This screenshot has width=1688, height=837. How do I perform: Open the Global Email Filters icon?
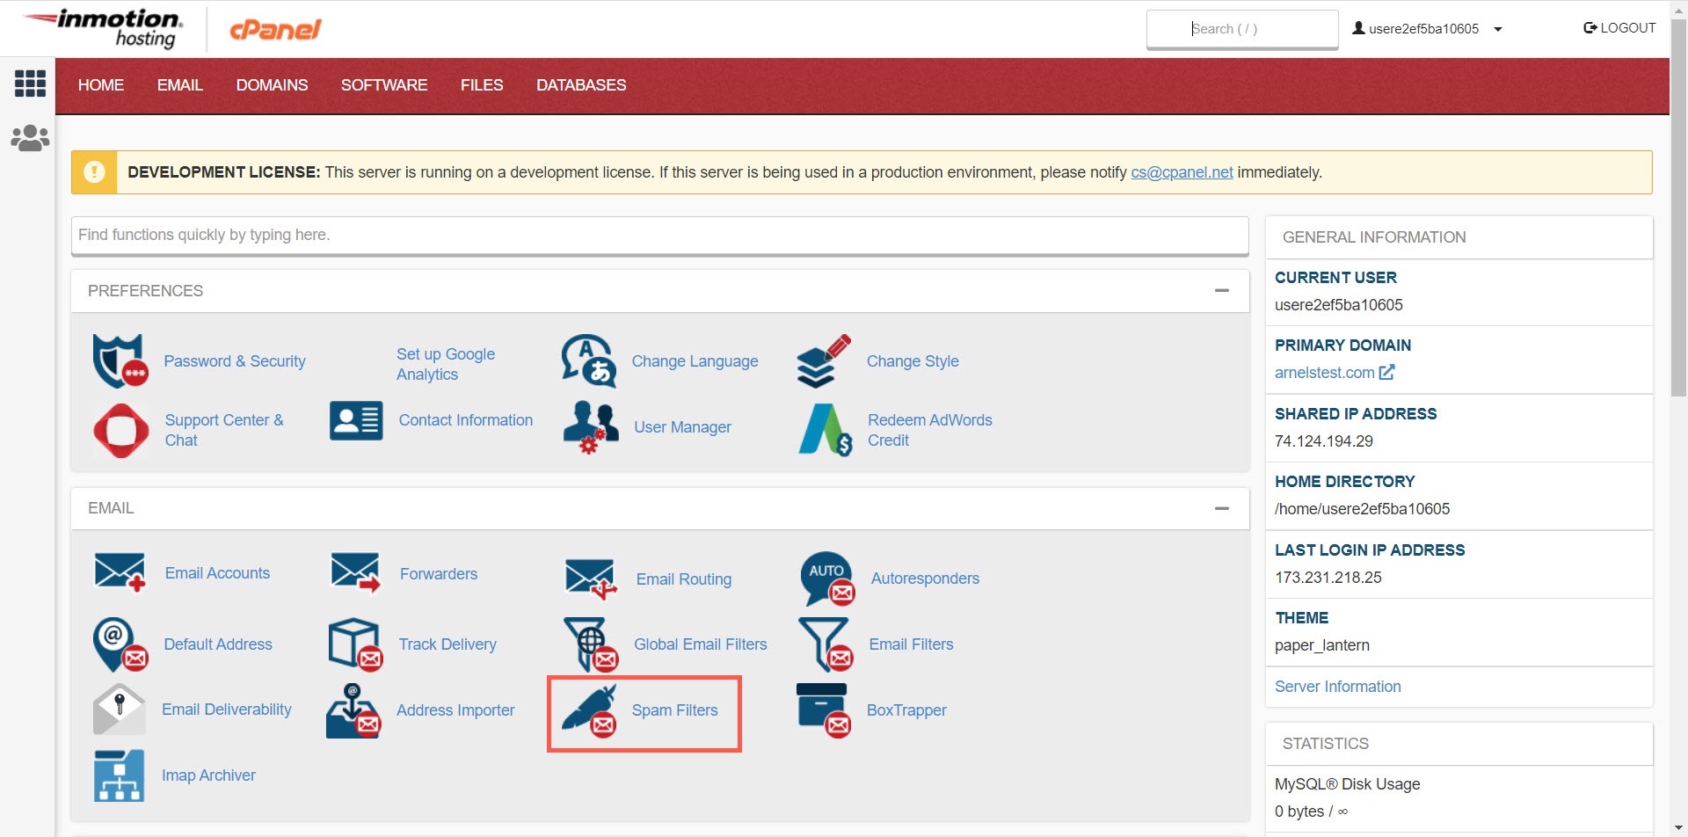(591, 644)
